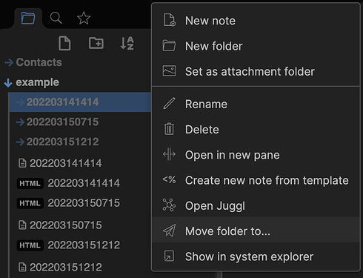This screenshot has width=363, height=278.
Task: Open the file explorer tab icon
Action: coord(28,18)
